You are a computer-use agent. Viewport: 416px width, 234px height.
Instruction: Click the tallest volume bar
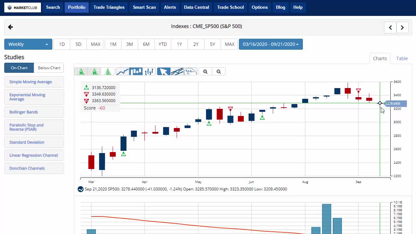click(327, 219)
